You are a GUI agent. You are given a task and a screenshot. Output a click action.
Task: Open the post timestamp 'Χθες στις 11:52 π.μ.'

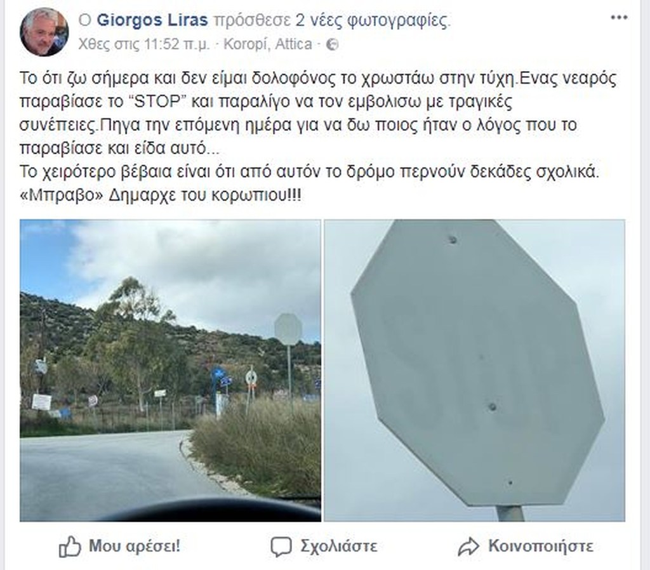pos(144,44)
